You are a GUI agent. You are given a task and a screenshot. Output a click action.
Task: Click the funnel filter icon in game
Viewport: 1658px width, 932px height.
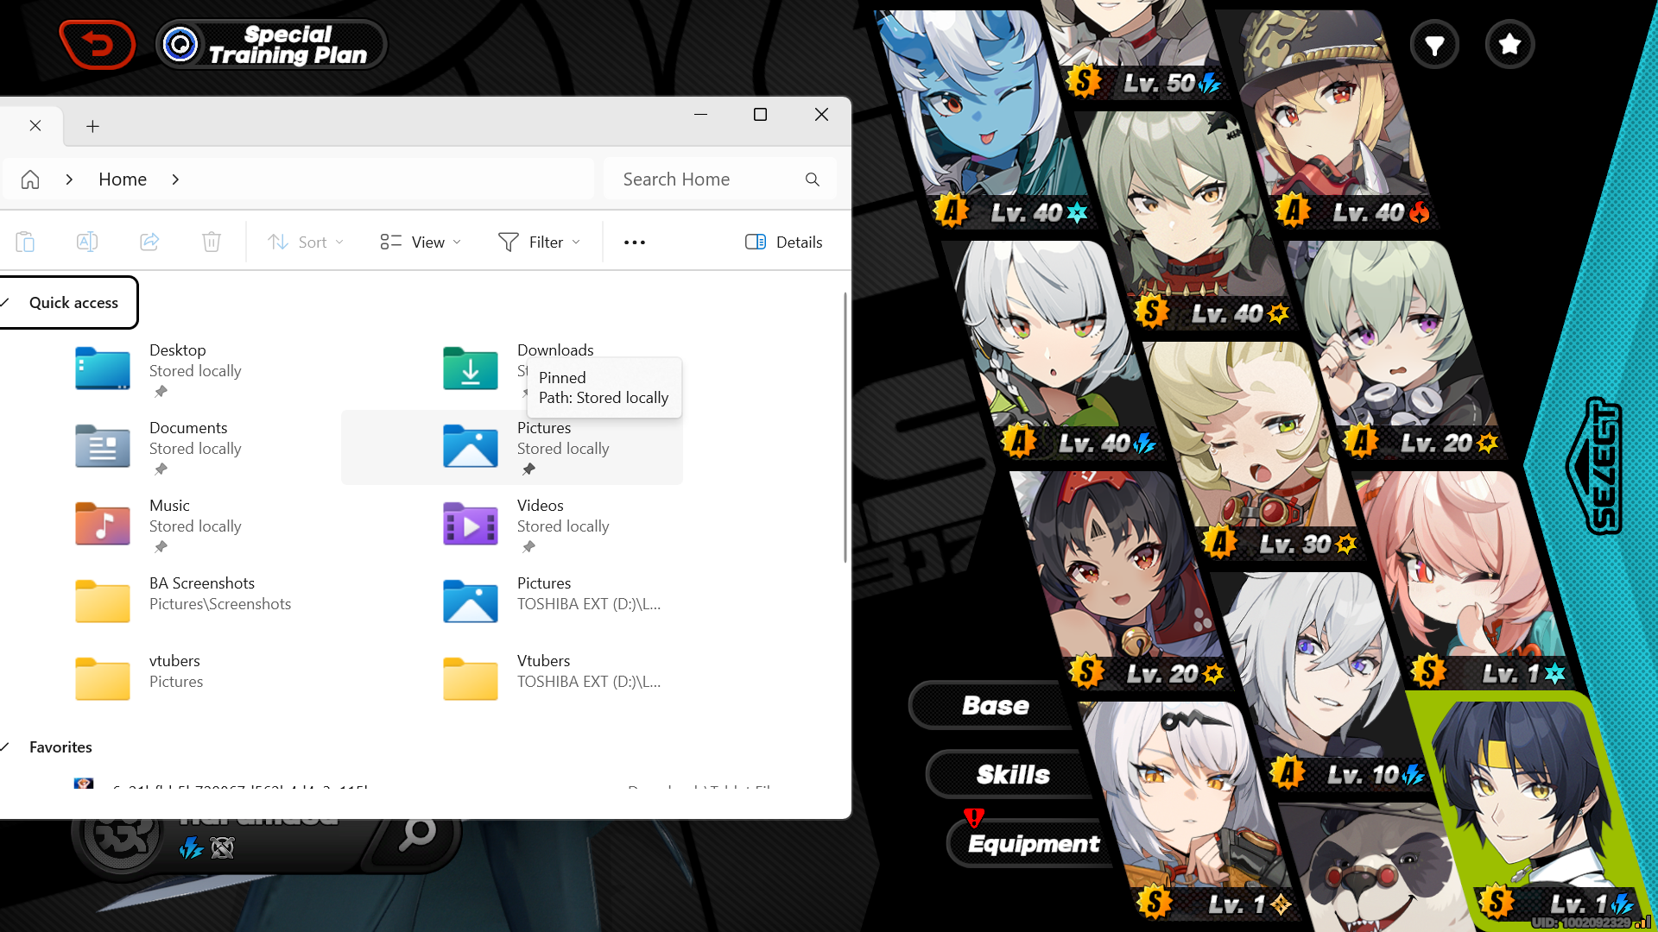(x=1434, y=45)
